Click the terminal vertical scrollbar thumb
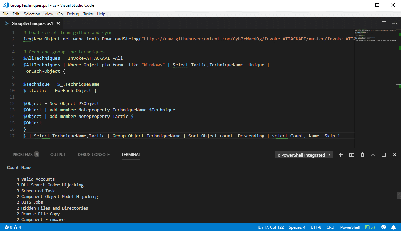This screenshot has width=401, height=231. click(399, 195)
